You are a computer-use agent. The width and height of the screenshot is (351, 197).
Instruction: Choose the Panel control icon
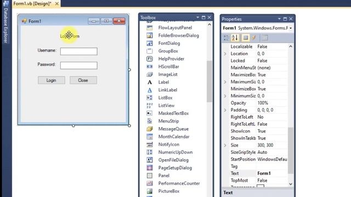pos(150,176)
